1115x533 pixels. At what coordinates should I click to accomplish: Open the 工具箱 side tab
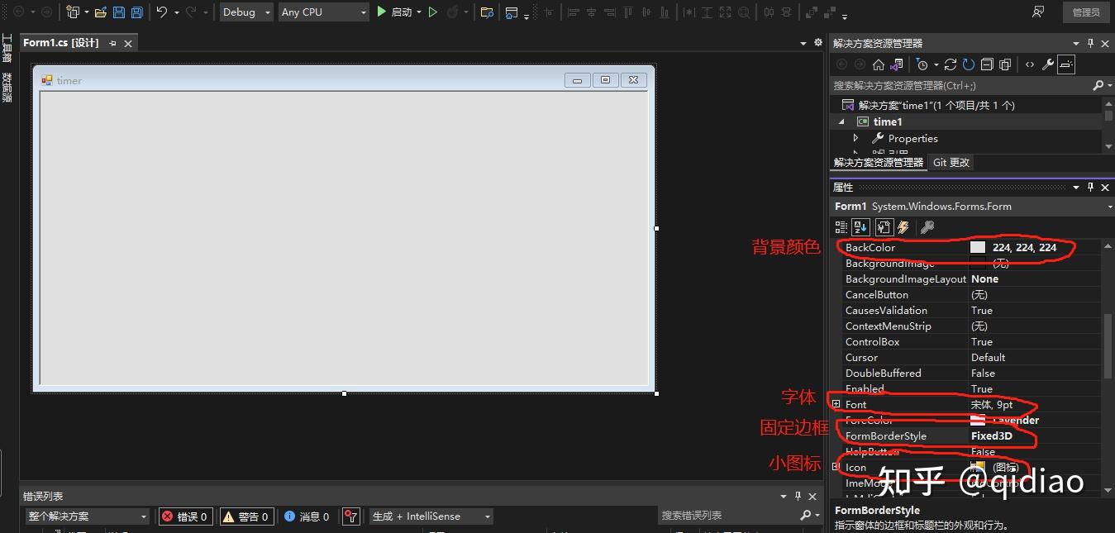click(x=7, y=48)
